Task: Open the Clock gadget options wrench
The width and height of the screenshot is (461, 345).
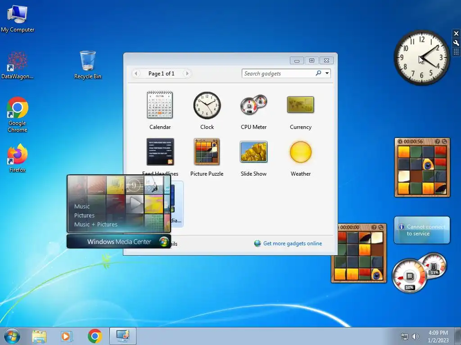Action: pyautogui.click(x=456, y=43)
